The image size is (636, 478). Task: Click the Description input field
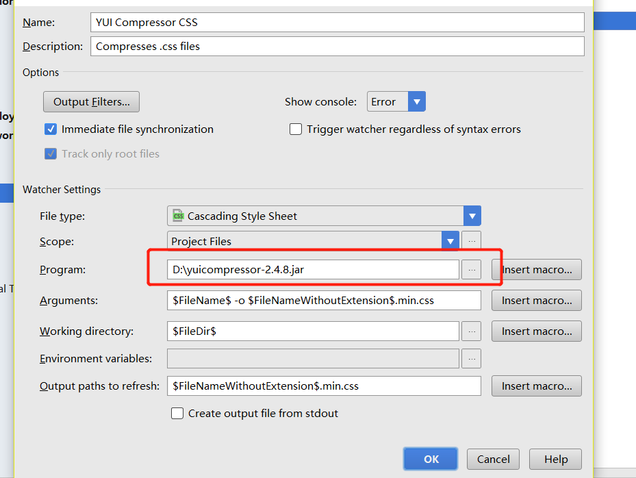click(x=337, y=47)
